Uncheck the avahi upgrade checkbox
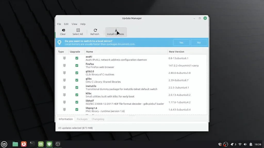The width and height of the screenshot is (264, 148). click(77, 58)
